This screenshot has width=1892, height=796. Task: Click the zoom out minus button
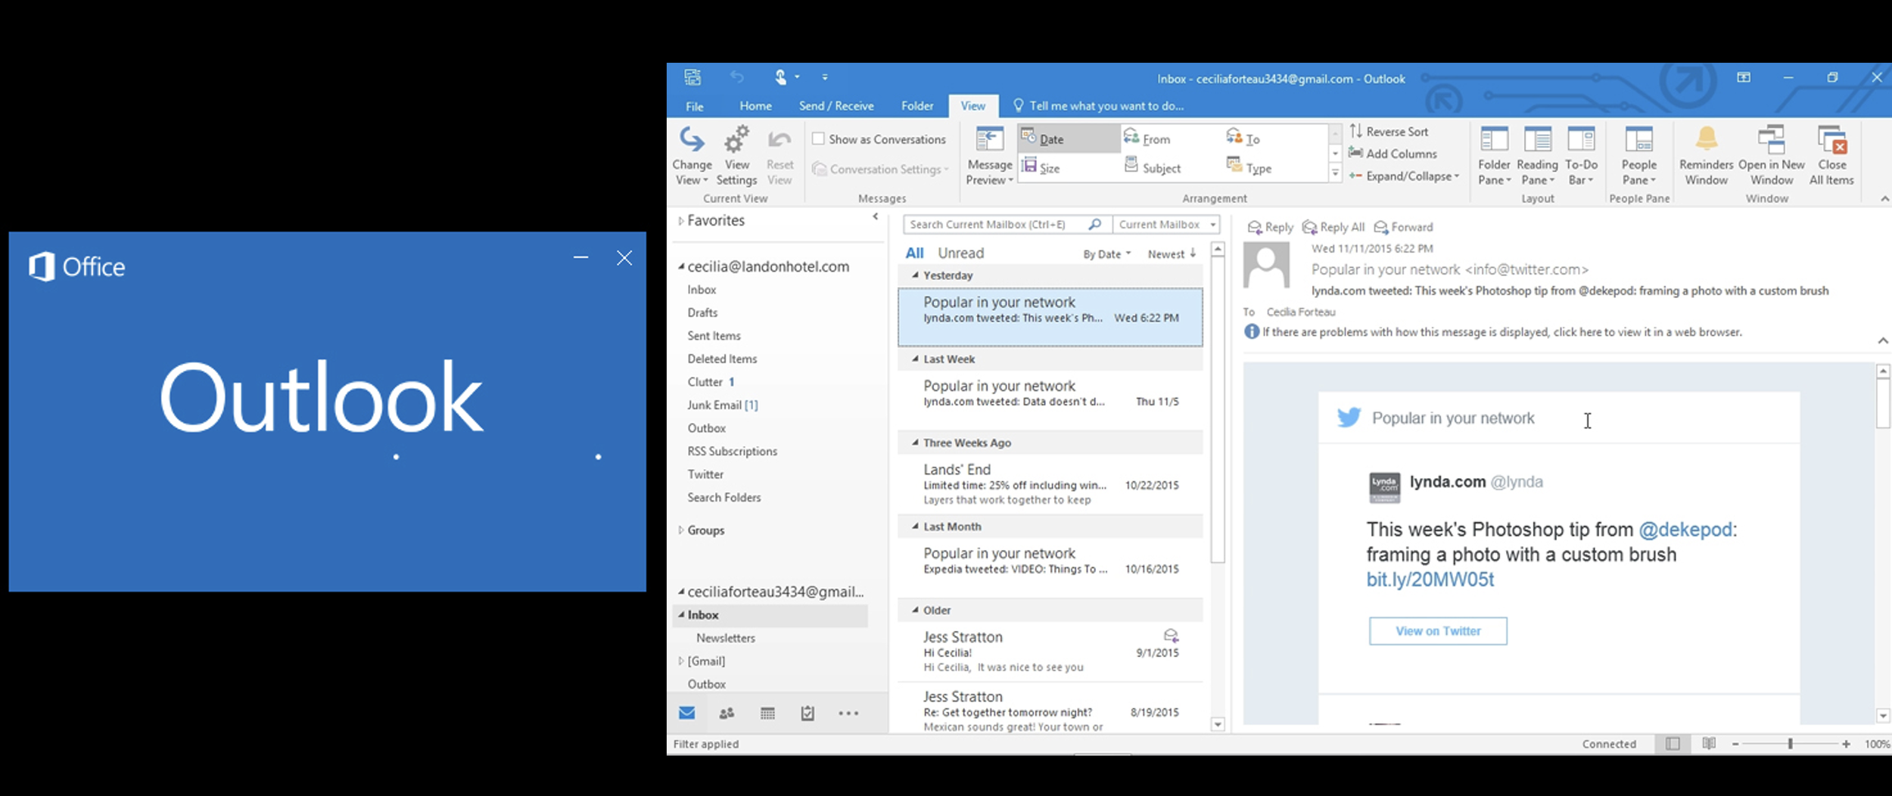(1735, 745)
